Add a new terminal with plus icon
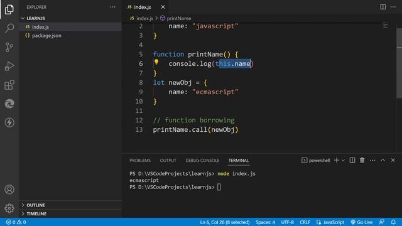The width and height of the screenshot is (402, 226). [x=337, y=160]
